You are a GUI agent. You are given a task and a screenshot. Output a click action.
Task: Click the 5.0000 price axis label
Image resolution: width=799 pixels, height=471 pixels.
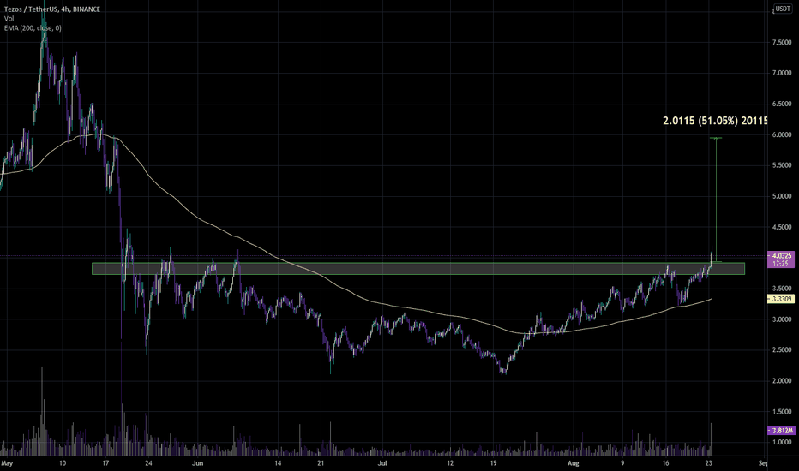tap(782, 196)
